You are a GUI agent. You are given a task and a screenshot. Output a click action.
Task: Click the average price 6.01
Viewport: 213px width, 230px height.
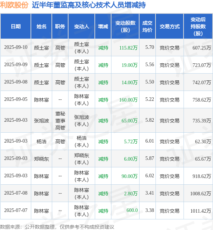(x=149, y=141)
